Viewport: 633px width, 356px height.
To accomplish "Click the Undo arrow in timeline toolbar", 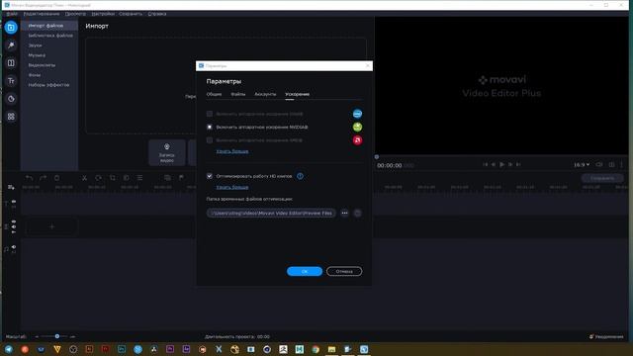I will pos(29,178).
